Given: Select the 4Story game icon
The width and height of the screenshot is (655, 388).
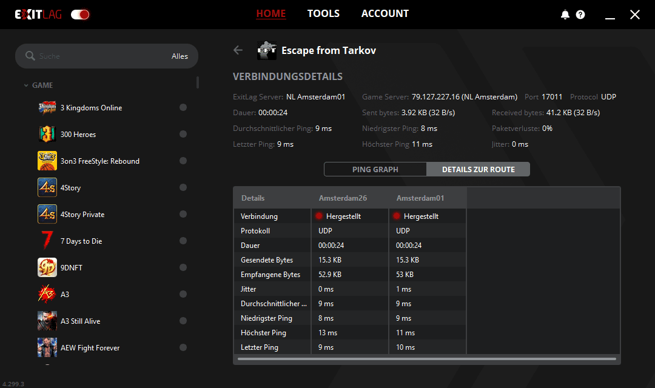Looking at the screenshot, I should [47, 187].
